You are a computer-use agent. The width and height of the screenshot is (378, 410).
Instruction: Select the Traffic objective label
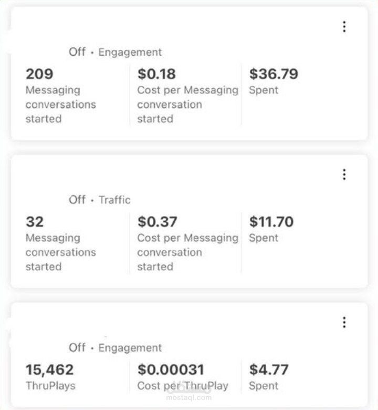114,200
